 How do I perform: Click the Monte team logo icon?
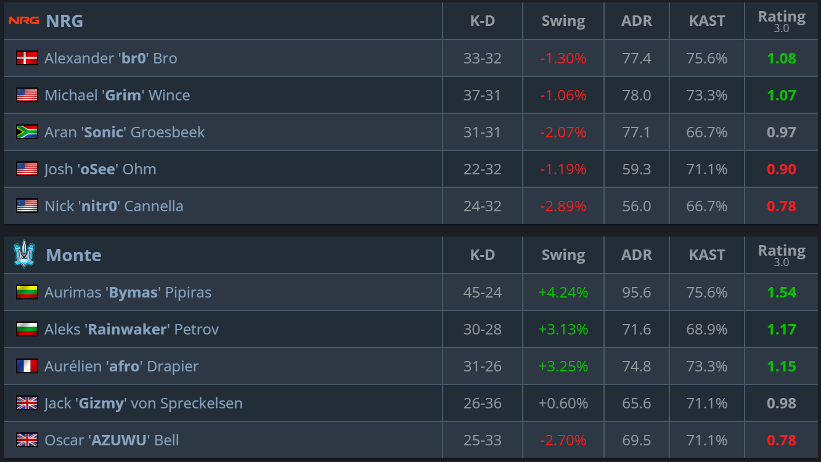[24, 254]
